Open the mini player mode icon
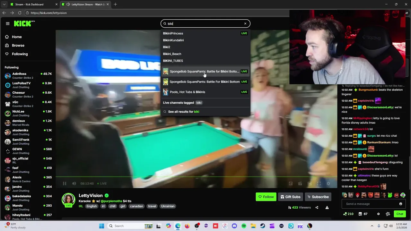Viewport: 411px width, 231px height. (291, 184)
